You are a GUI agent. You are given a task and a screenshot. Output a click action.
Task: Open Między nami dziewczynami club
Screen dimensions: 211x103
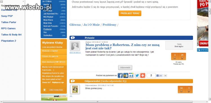(x=53, y=67)
